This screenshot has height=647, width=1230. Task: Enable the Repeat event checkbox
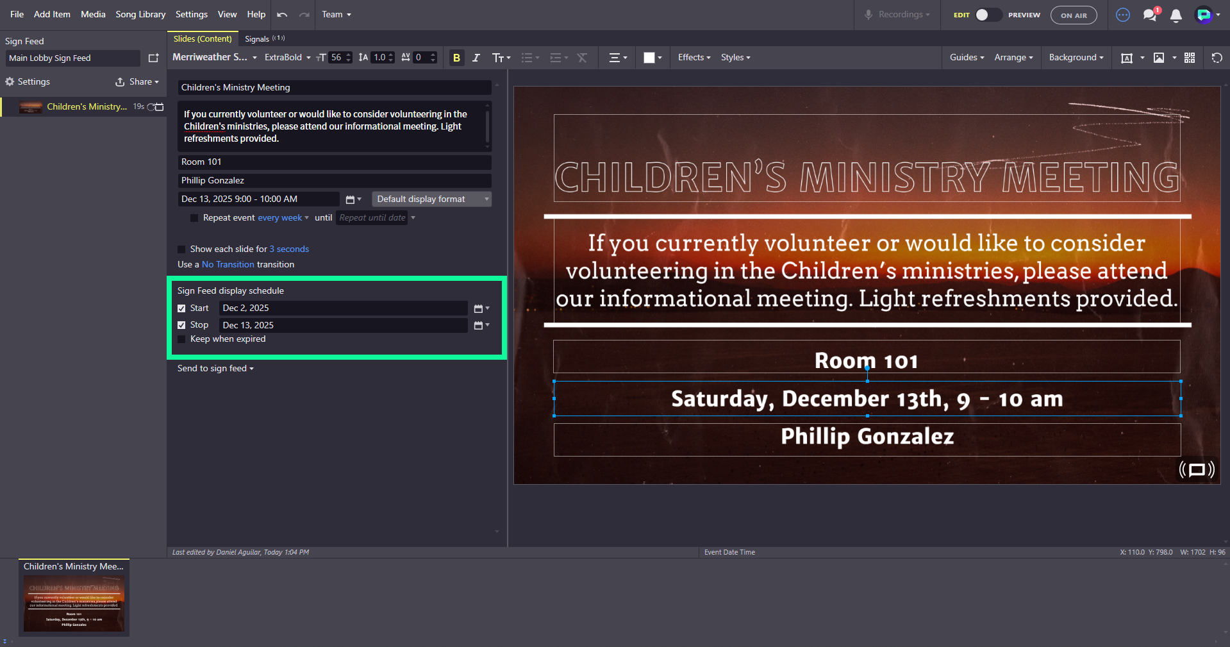(x=194, y=218)
